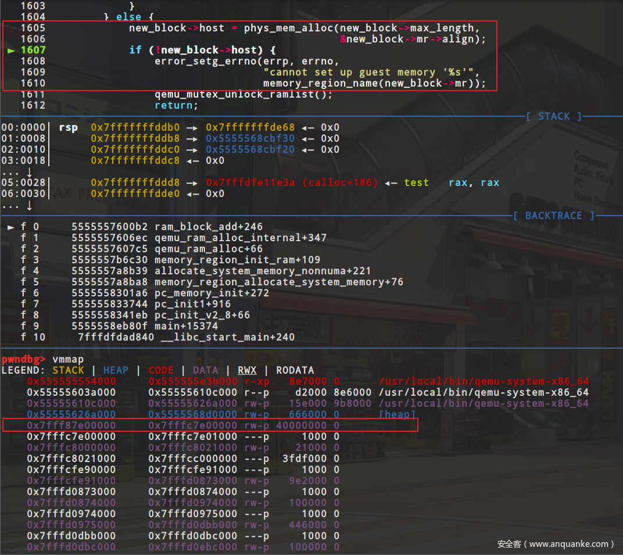Click the STACK section header
The image size is (623, 555).
(553, 116)
